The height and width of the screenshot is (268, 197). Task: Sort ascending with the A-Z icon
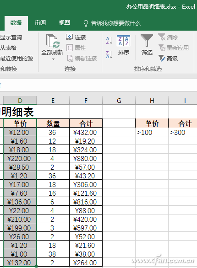[x=109, y=41]
